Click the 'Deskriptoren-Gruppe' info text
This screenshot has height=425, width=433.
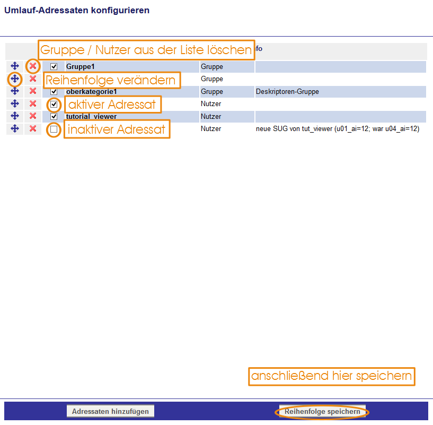pos(287,91)
